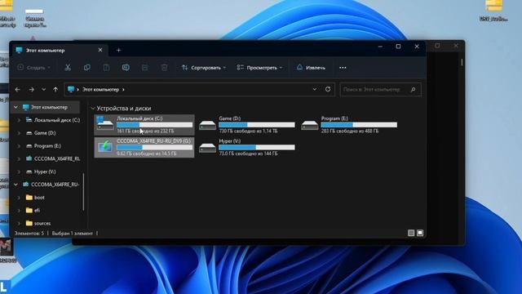Screen dimensions: 522x294
Task: Expand Локальный диск (C:) in tree
Action: (x=19, y=120)
